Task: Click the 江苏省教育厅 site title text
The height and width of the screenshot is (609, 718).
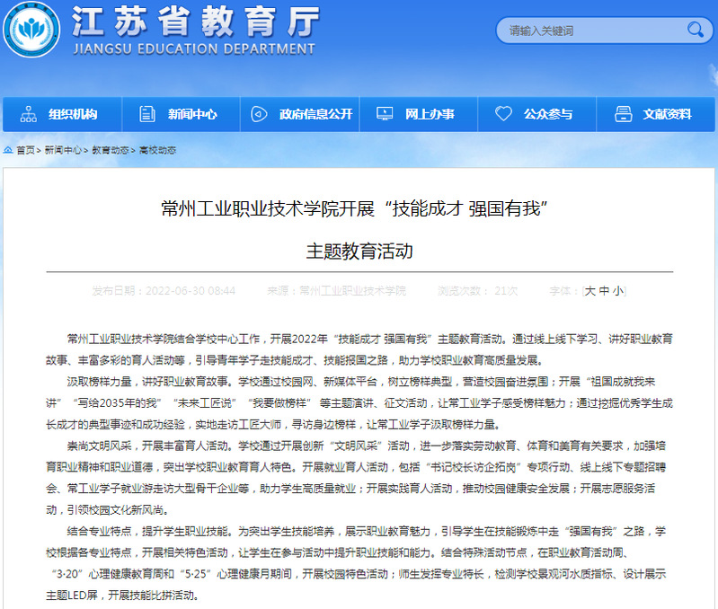Action: tap(193, 20)
